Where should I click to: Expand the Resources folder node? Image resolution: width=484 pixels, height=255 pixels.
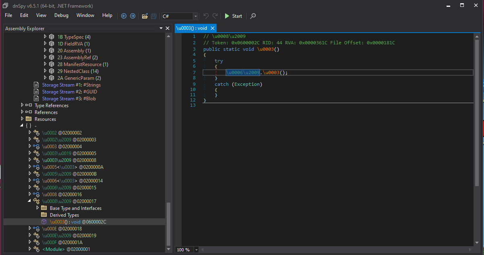22,119
